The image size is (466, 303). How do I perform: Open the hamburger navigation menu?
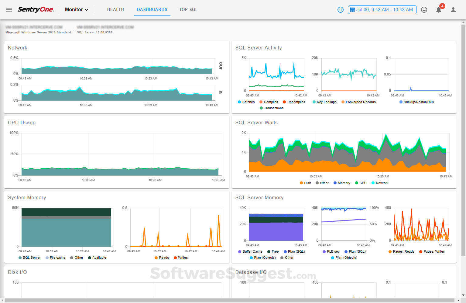coord(9,10)
